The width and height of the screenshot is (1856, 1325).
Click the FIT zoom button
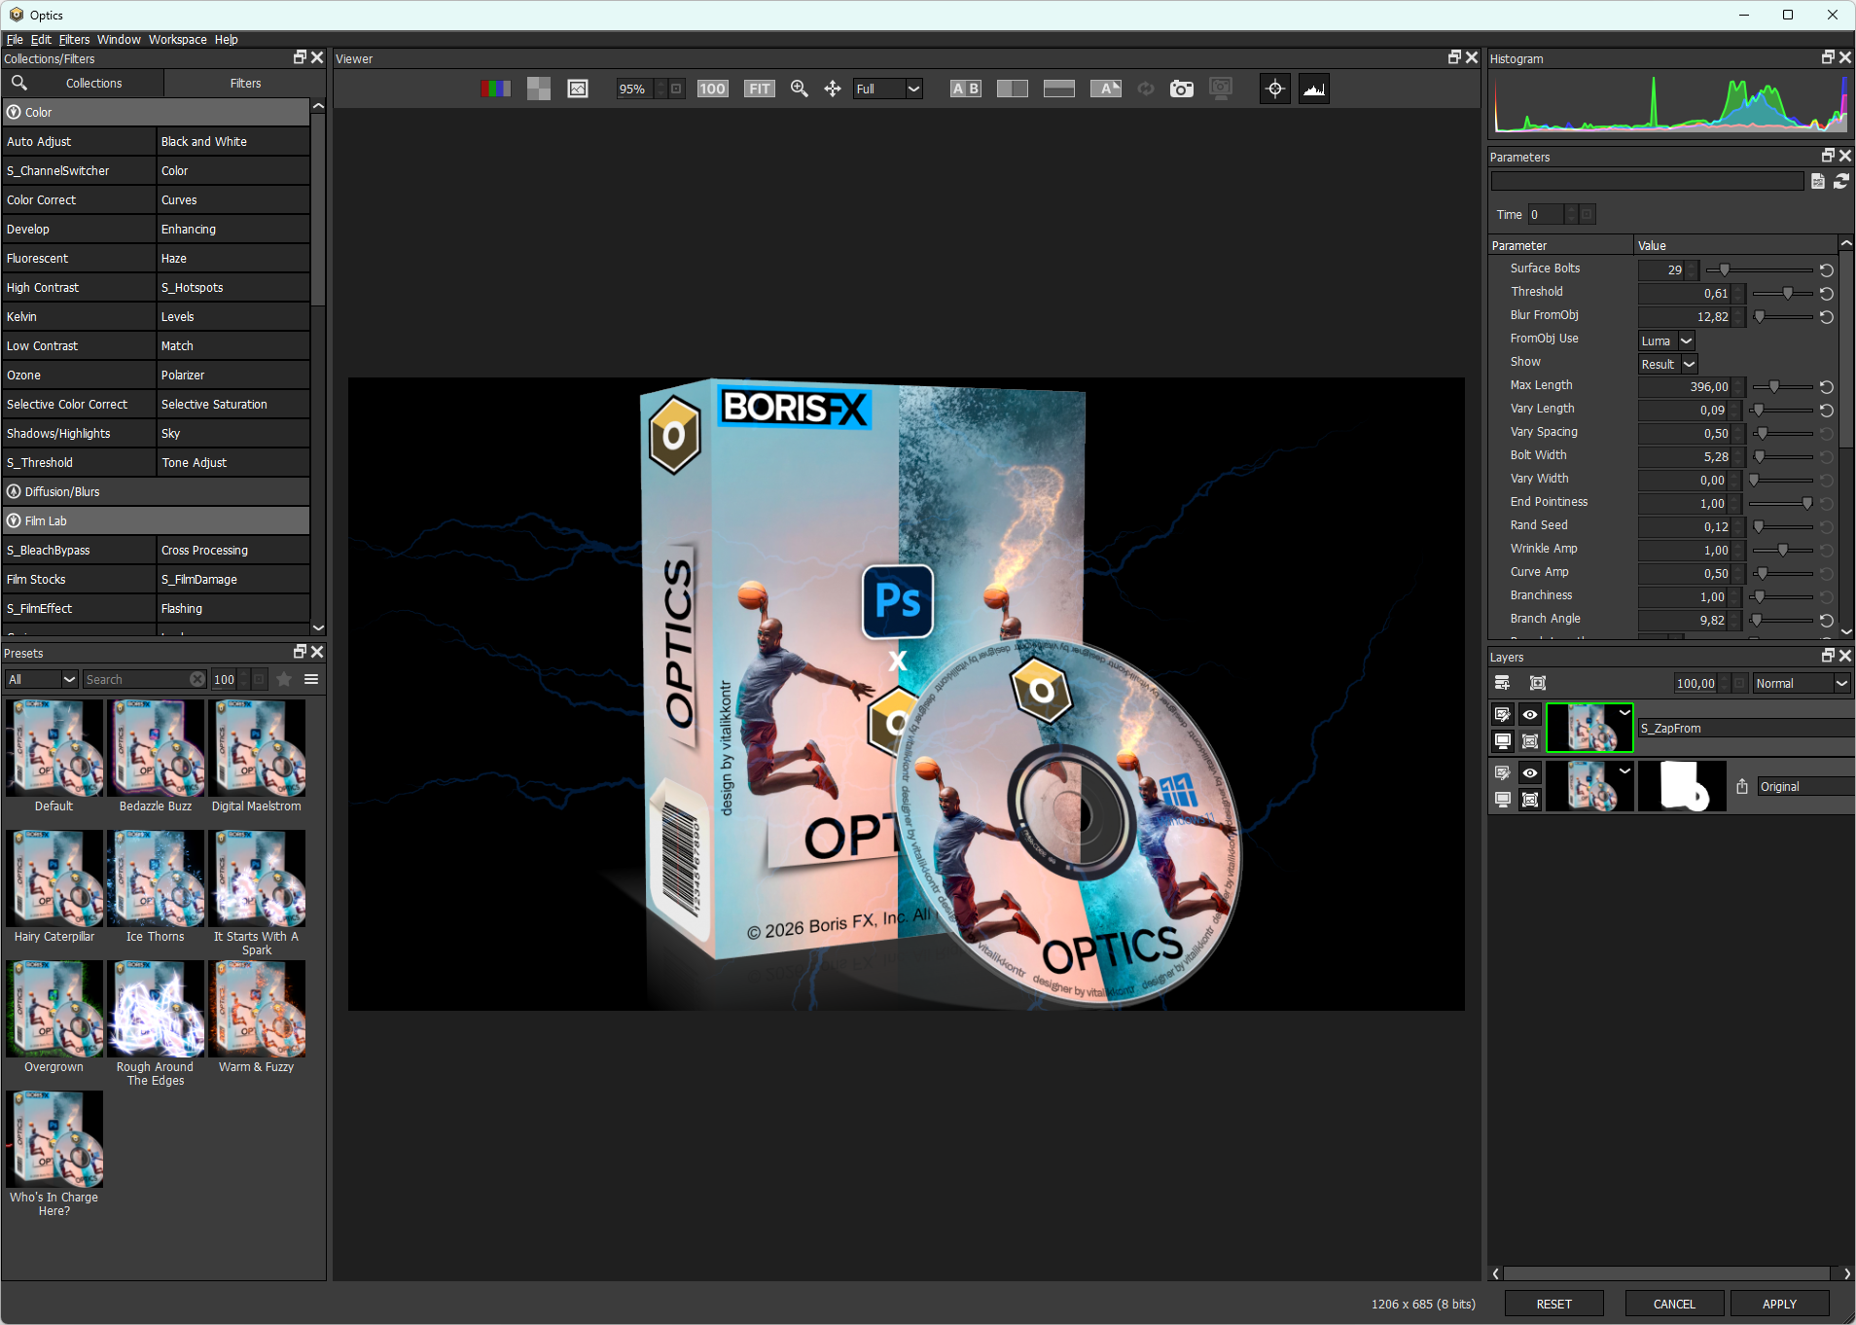[x=759, y=89]
